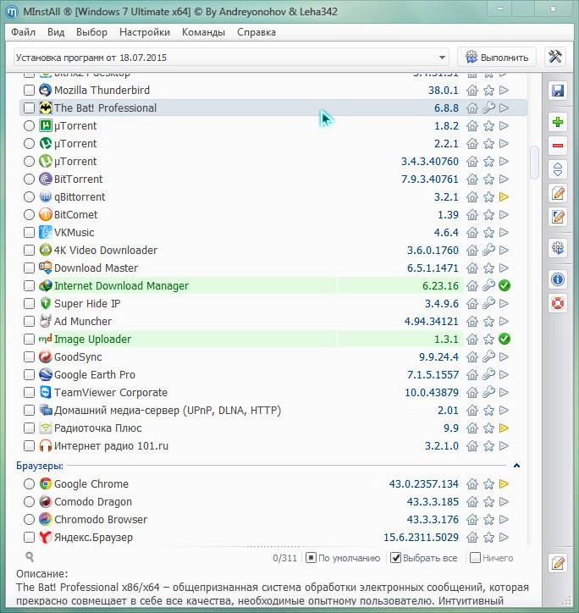579x613 pixels.
Task: Click the version 10.0.43879 of TeamViewer
Action: (431, 393)
